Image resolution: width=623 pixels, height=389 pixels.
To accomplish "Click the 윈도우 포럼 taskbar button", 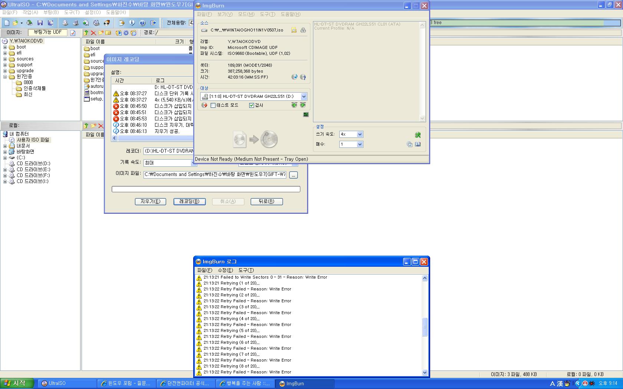I will [126, 383].
